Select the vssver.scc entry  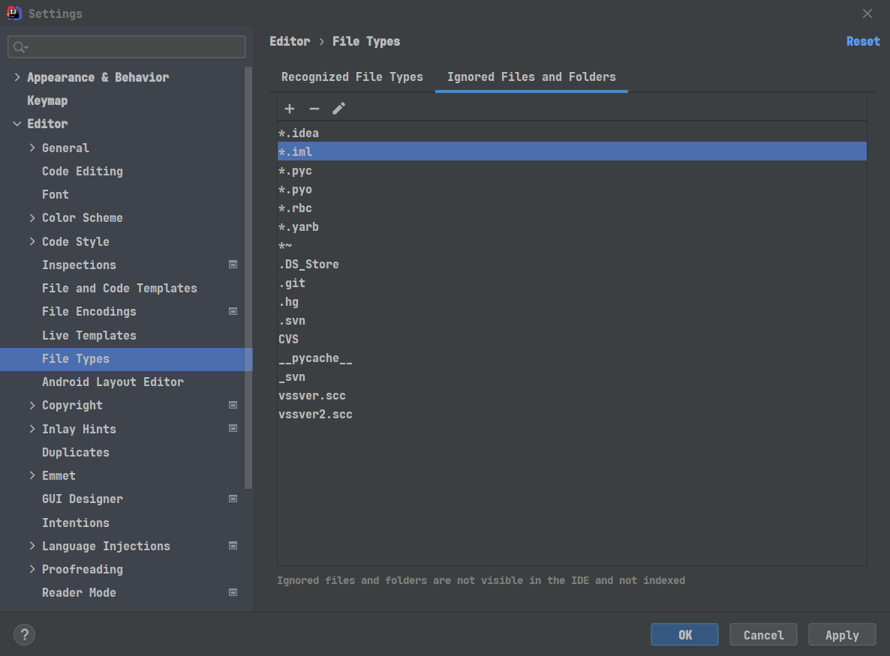point(572,396)
